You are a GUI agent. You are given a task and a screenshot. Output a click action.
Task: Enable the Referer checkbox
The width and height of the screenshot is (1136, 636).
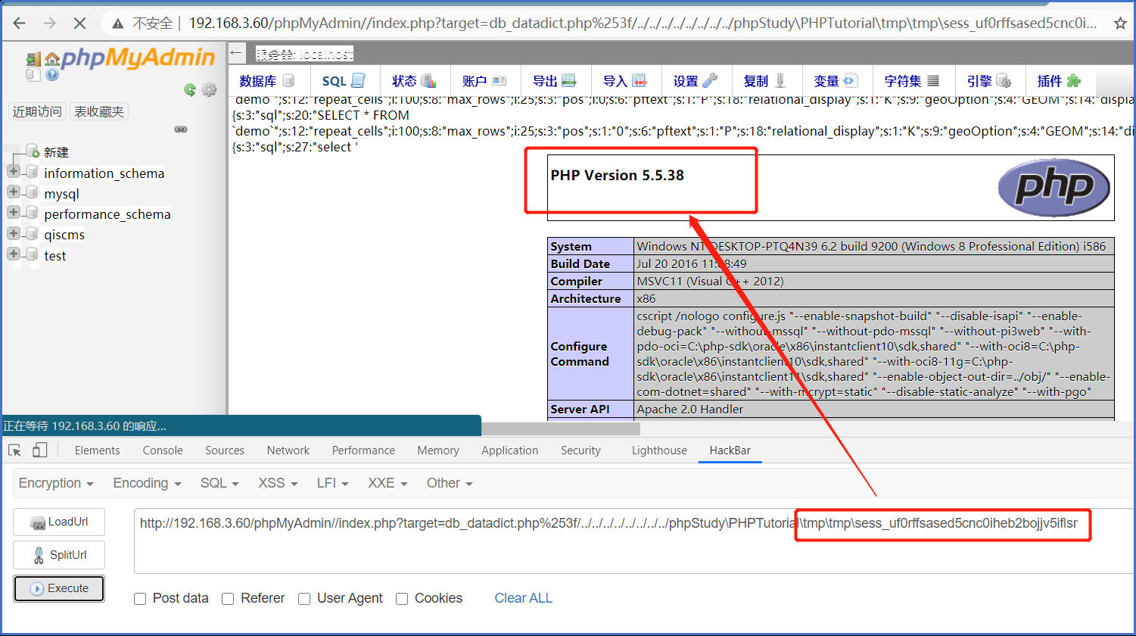[x=228, y=599]
